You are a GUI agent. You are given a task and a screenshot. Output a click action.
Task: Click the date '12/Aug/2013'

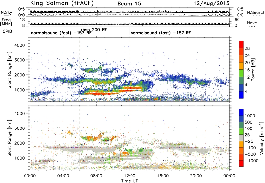(211, 3)
